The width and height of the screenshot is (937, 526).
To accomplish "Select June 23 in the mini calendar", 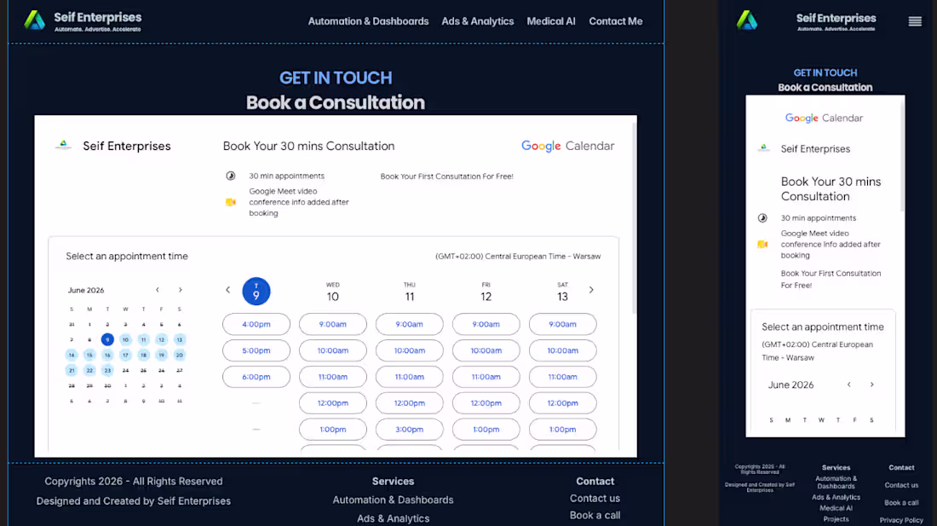I will (107, 371).
